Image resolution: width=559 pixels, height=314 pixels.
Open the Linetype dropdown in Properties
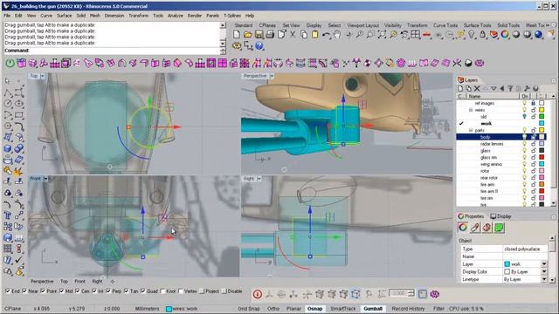(x=544, y=279)
